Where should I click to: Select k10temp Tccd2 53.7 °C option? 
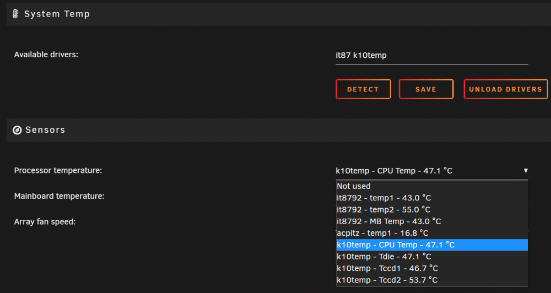[432, 280]
